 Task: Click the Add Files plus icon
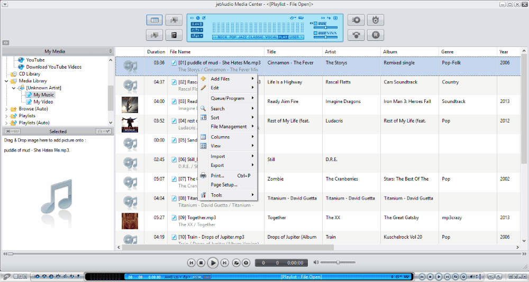(x=203, y=79)
